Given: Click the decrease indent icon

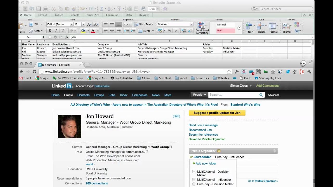Looking at the screenshot, I should [x=126, y=31].
